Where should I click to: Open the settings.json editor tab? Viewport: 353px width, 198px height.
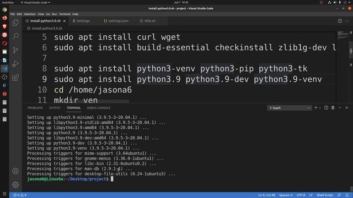pos(119,21)
